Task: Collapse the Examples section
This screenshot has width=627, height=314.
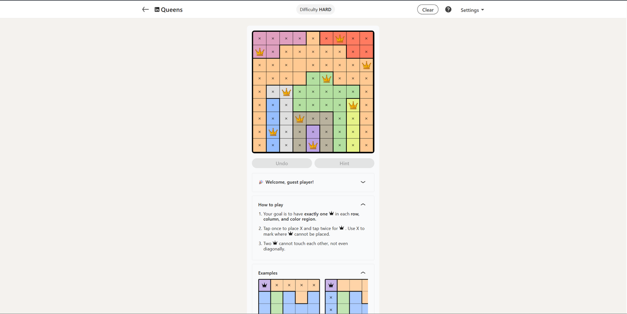Action: (x=363, y=272)
